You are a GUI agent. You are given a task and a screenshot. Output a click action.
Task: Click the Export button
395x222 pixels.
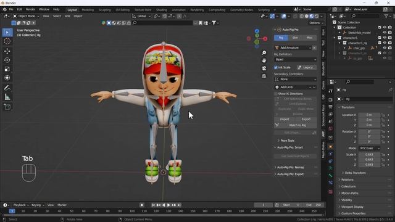tap(306, 119)
